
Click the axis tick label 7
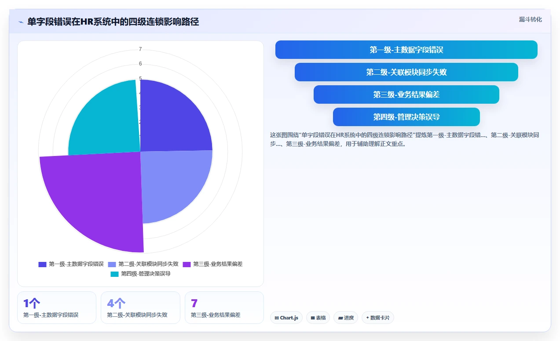click(140, 49)
